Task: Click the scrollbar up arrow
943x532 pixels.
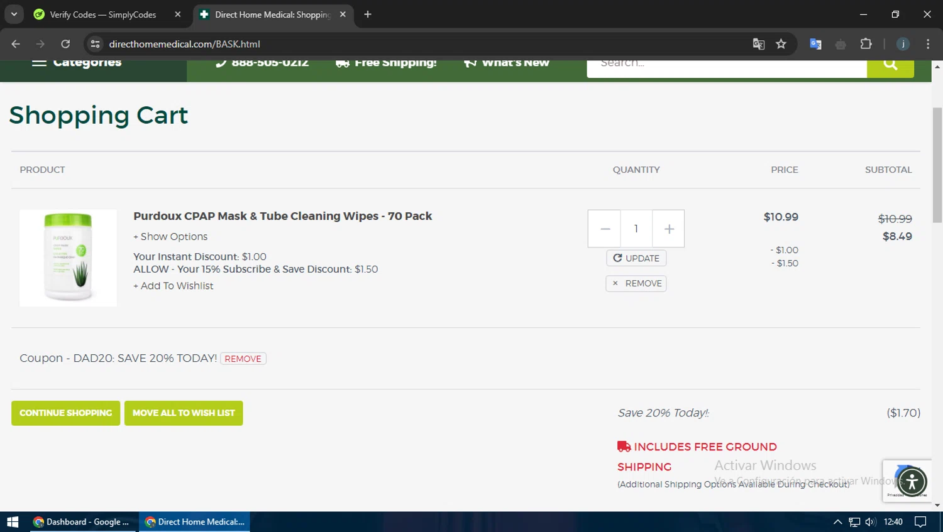Action: 937,65
